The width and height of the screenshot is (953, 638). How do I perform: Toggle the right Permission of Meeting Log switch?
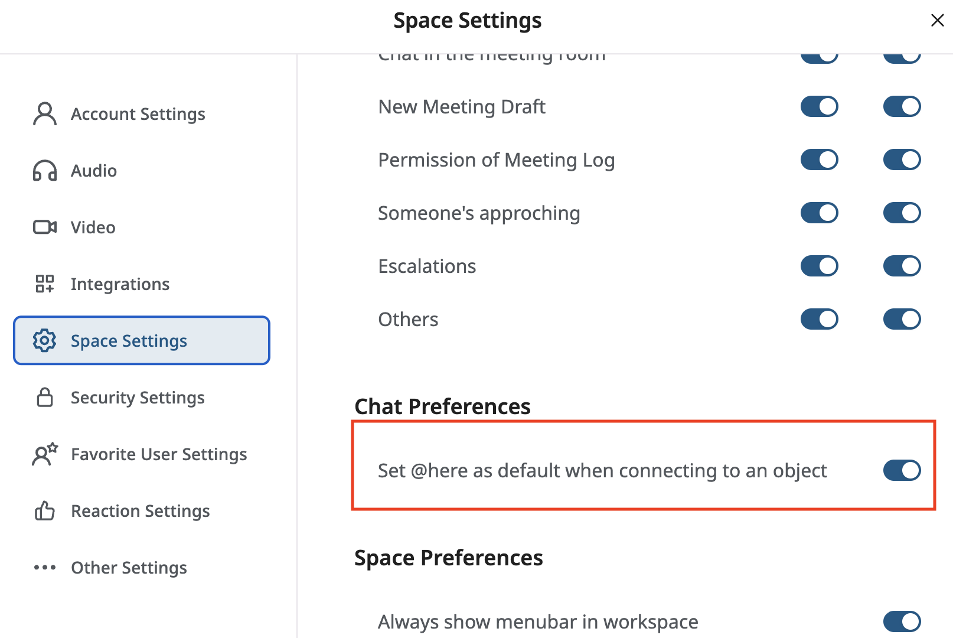coord(902,159)
